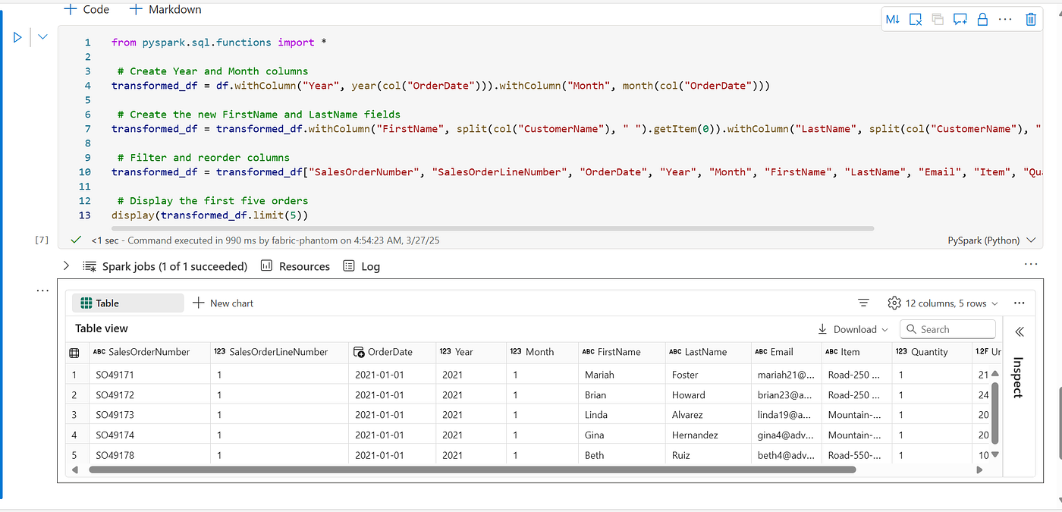Add a comment to this cell

point(960,19)
